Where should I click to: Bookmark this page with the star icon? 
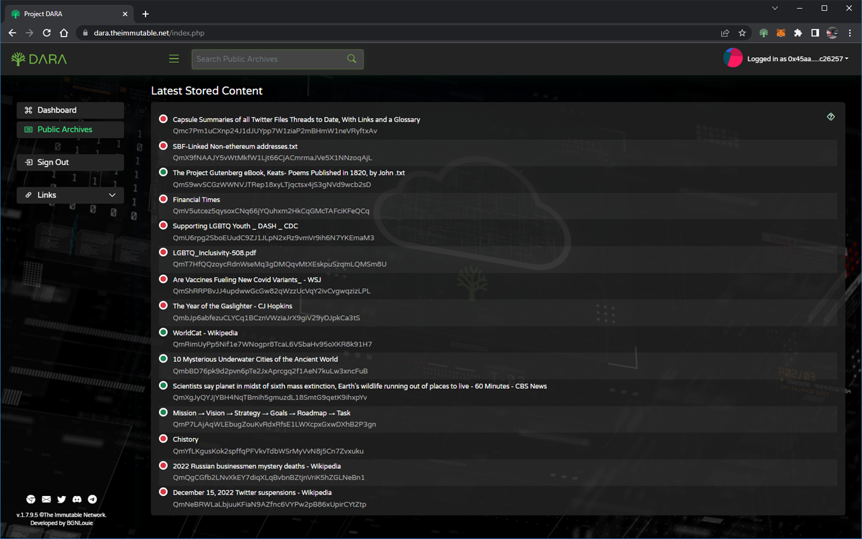coord(742,33)
